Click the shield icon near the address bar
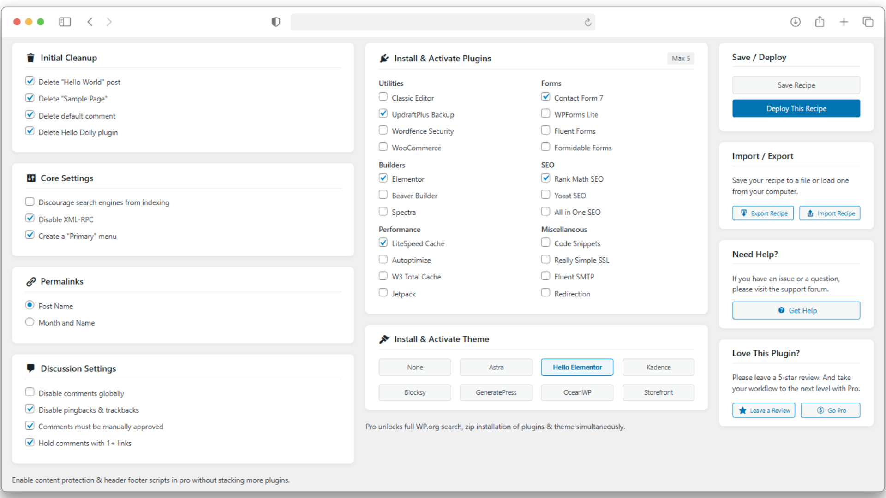Screen dimensions: 886x498 coord(275,22)
